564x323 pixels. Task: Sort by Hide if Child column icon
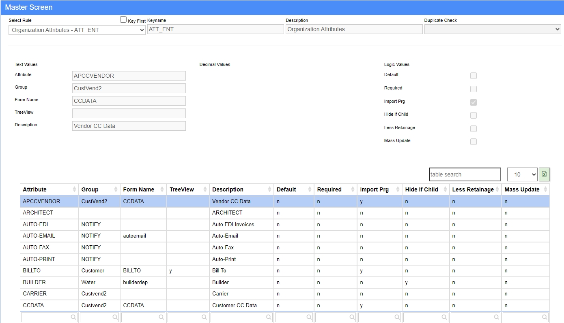[445, 189]
